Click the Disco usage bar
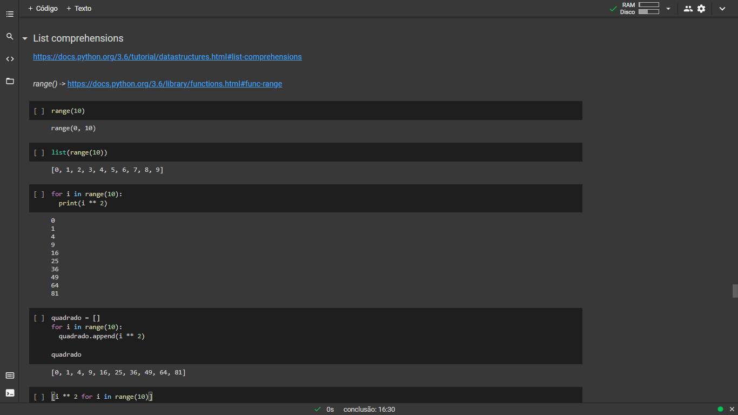 point(648,11)
